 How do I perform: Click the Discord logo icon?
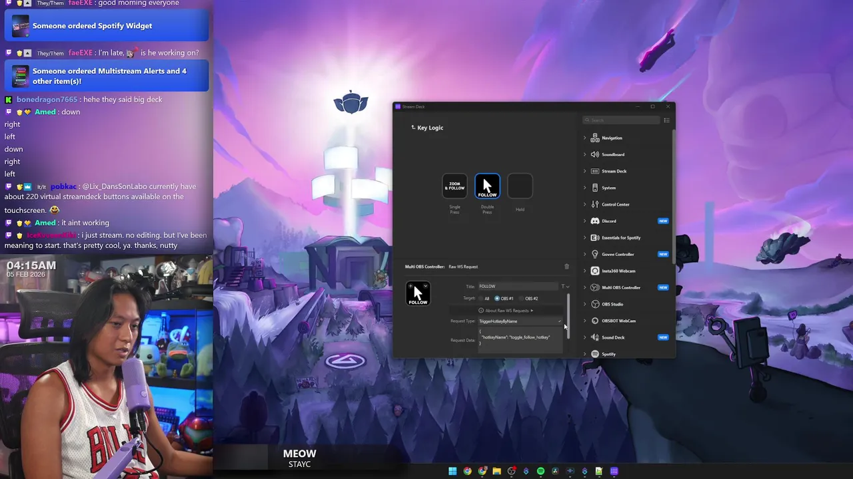[x=595, y=221]
